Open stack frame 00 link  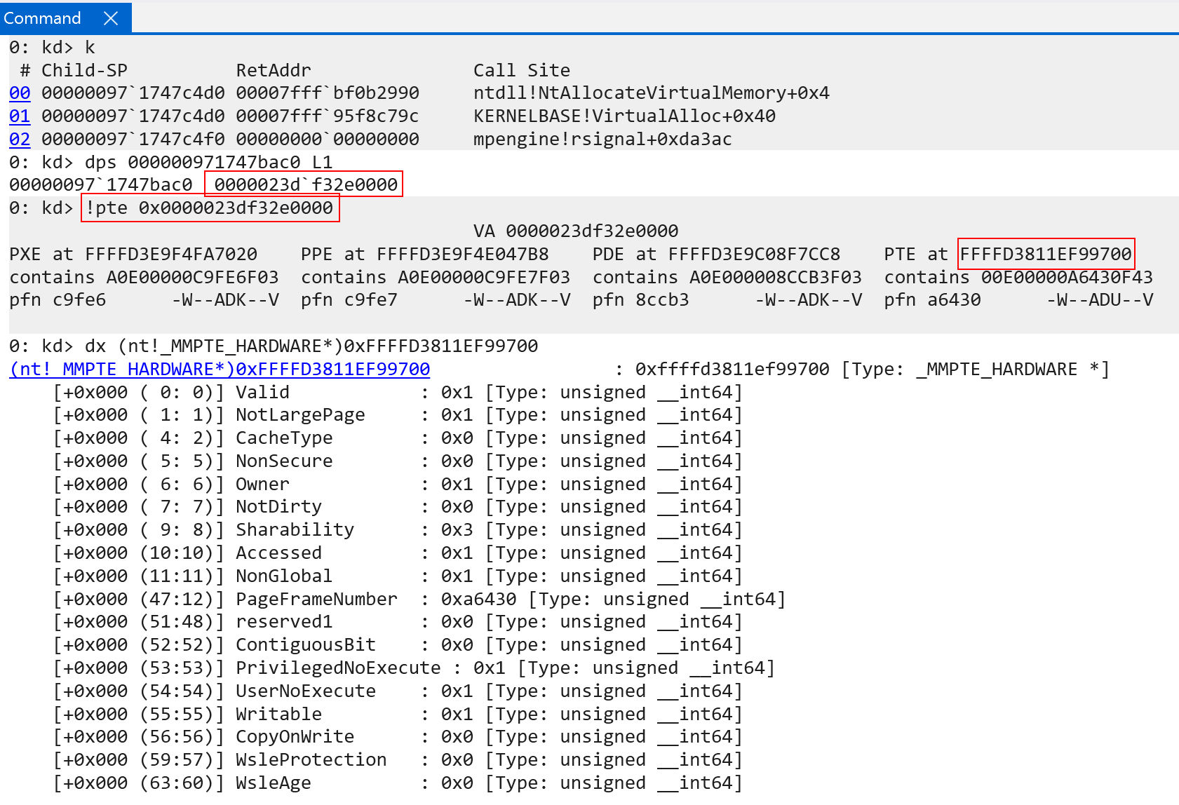click(x=20, y=93)
